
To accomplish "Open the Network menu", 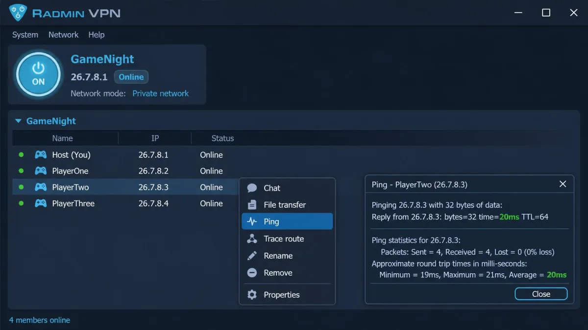I will pos(63,35).
